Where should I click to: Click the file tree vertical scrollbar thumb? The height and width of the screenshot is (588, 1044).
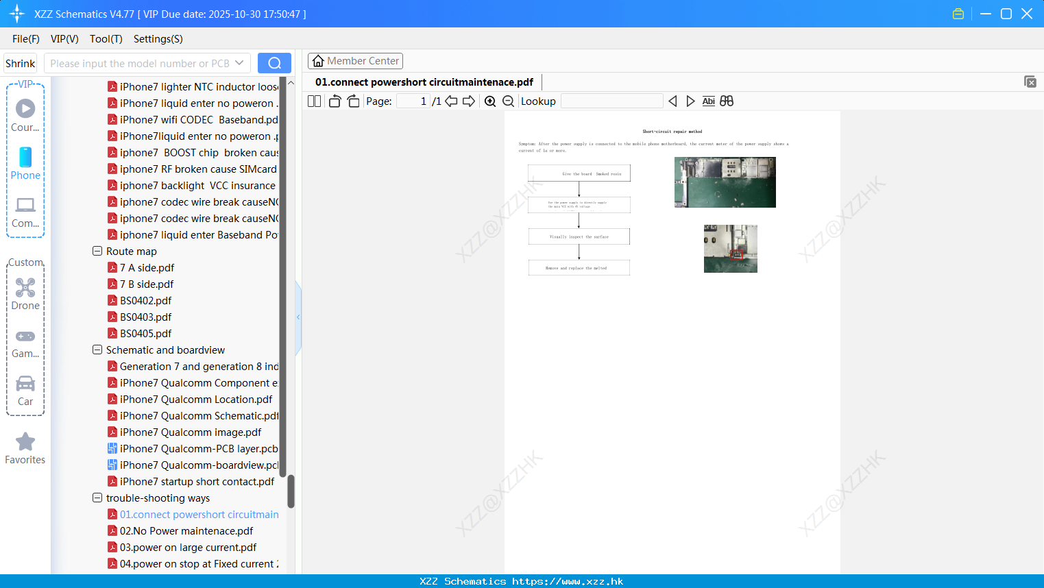tap(291, 491)
